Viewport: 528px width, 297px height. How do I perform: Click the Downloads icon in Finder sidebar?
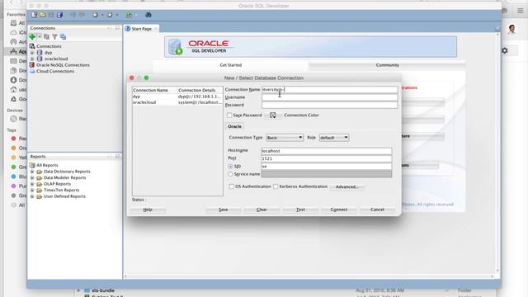(13, 80)
